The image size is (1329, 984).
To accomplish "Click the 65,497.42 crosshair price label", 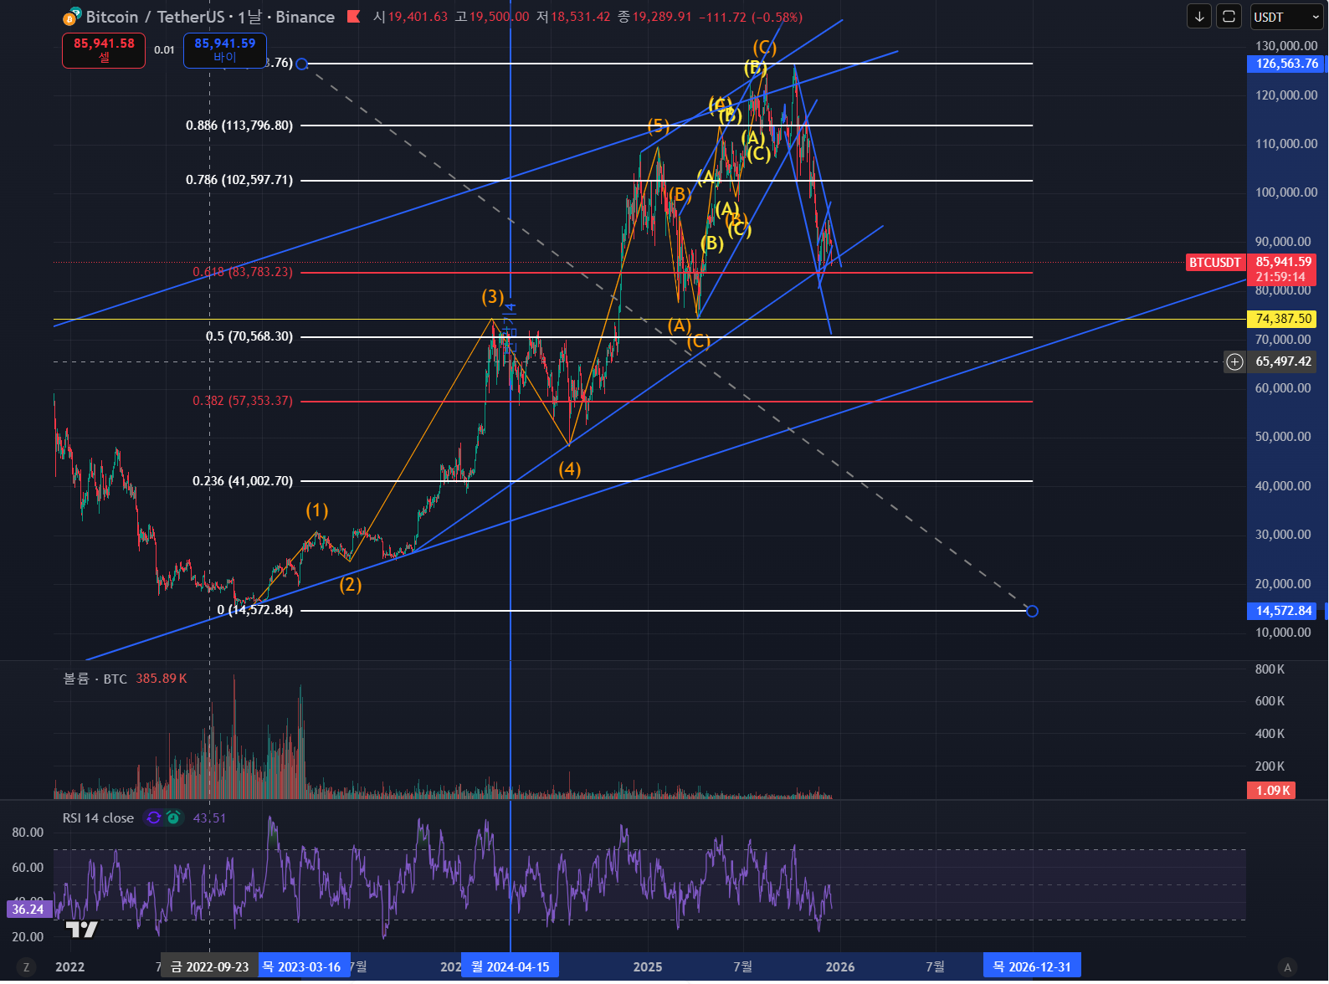I will 1283,361.
